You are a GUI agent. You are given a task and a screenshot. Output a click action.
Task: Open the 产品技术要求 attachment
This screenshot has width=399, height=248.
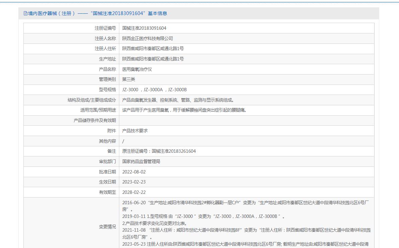135,131
